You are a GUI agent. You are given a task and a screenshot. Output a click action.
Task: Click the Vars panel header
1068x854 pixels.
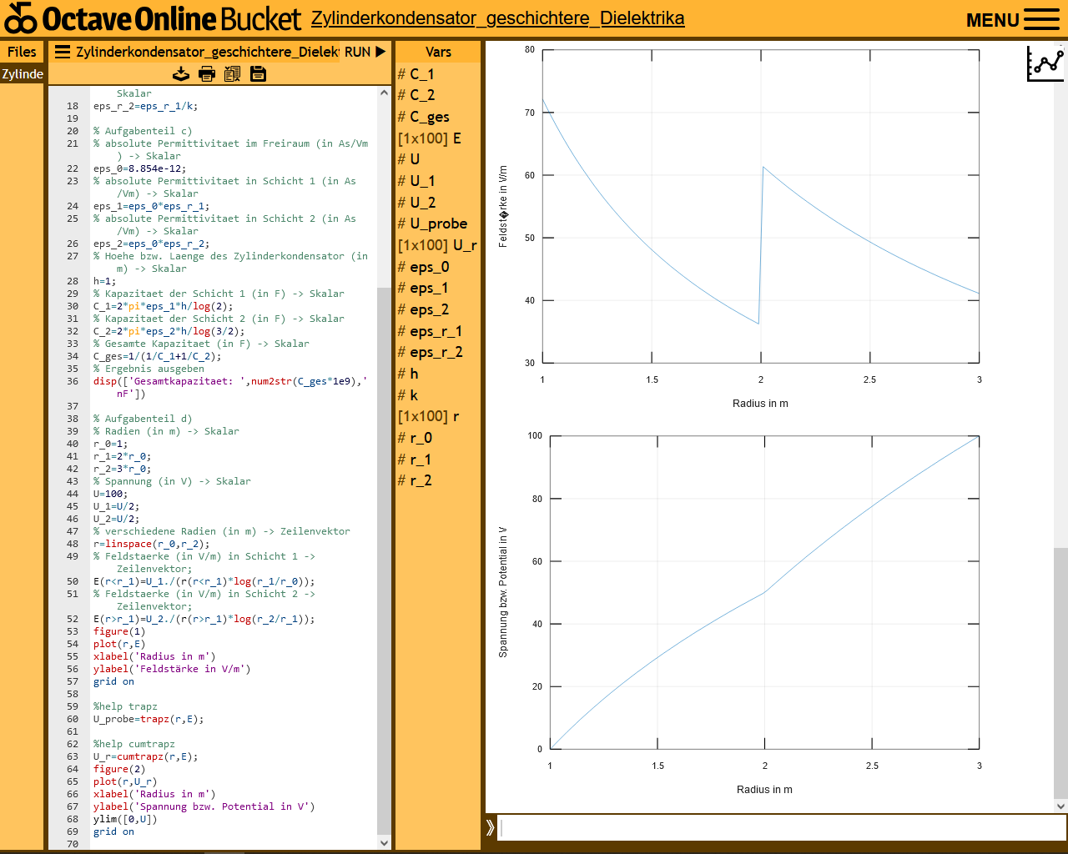(438, 52)
